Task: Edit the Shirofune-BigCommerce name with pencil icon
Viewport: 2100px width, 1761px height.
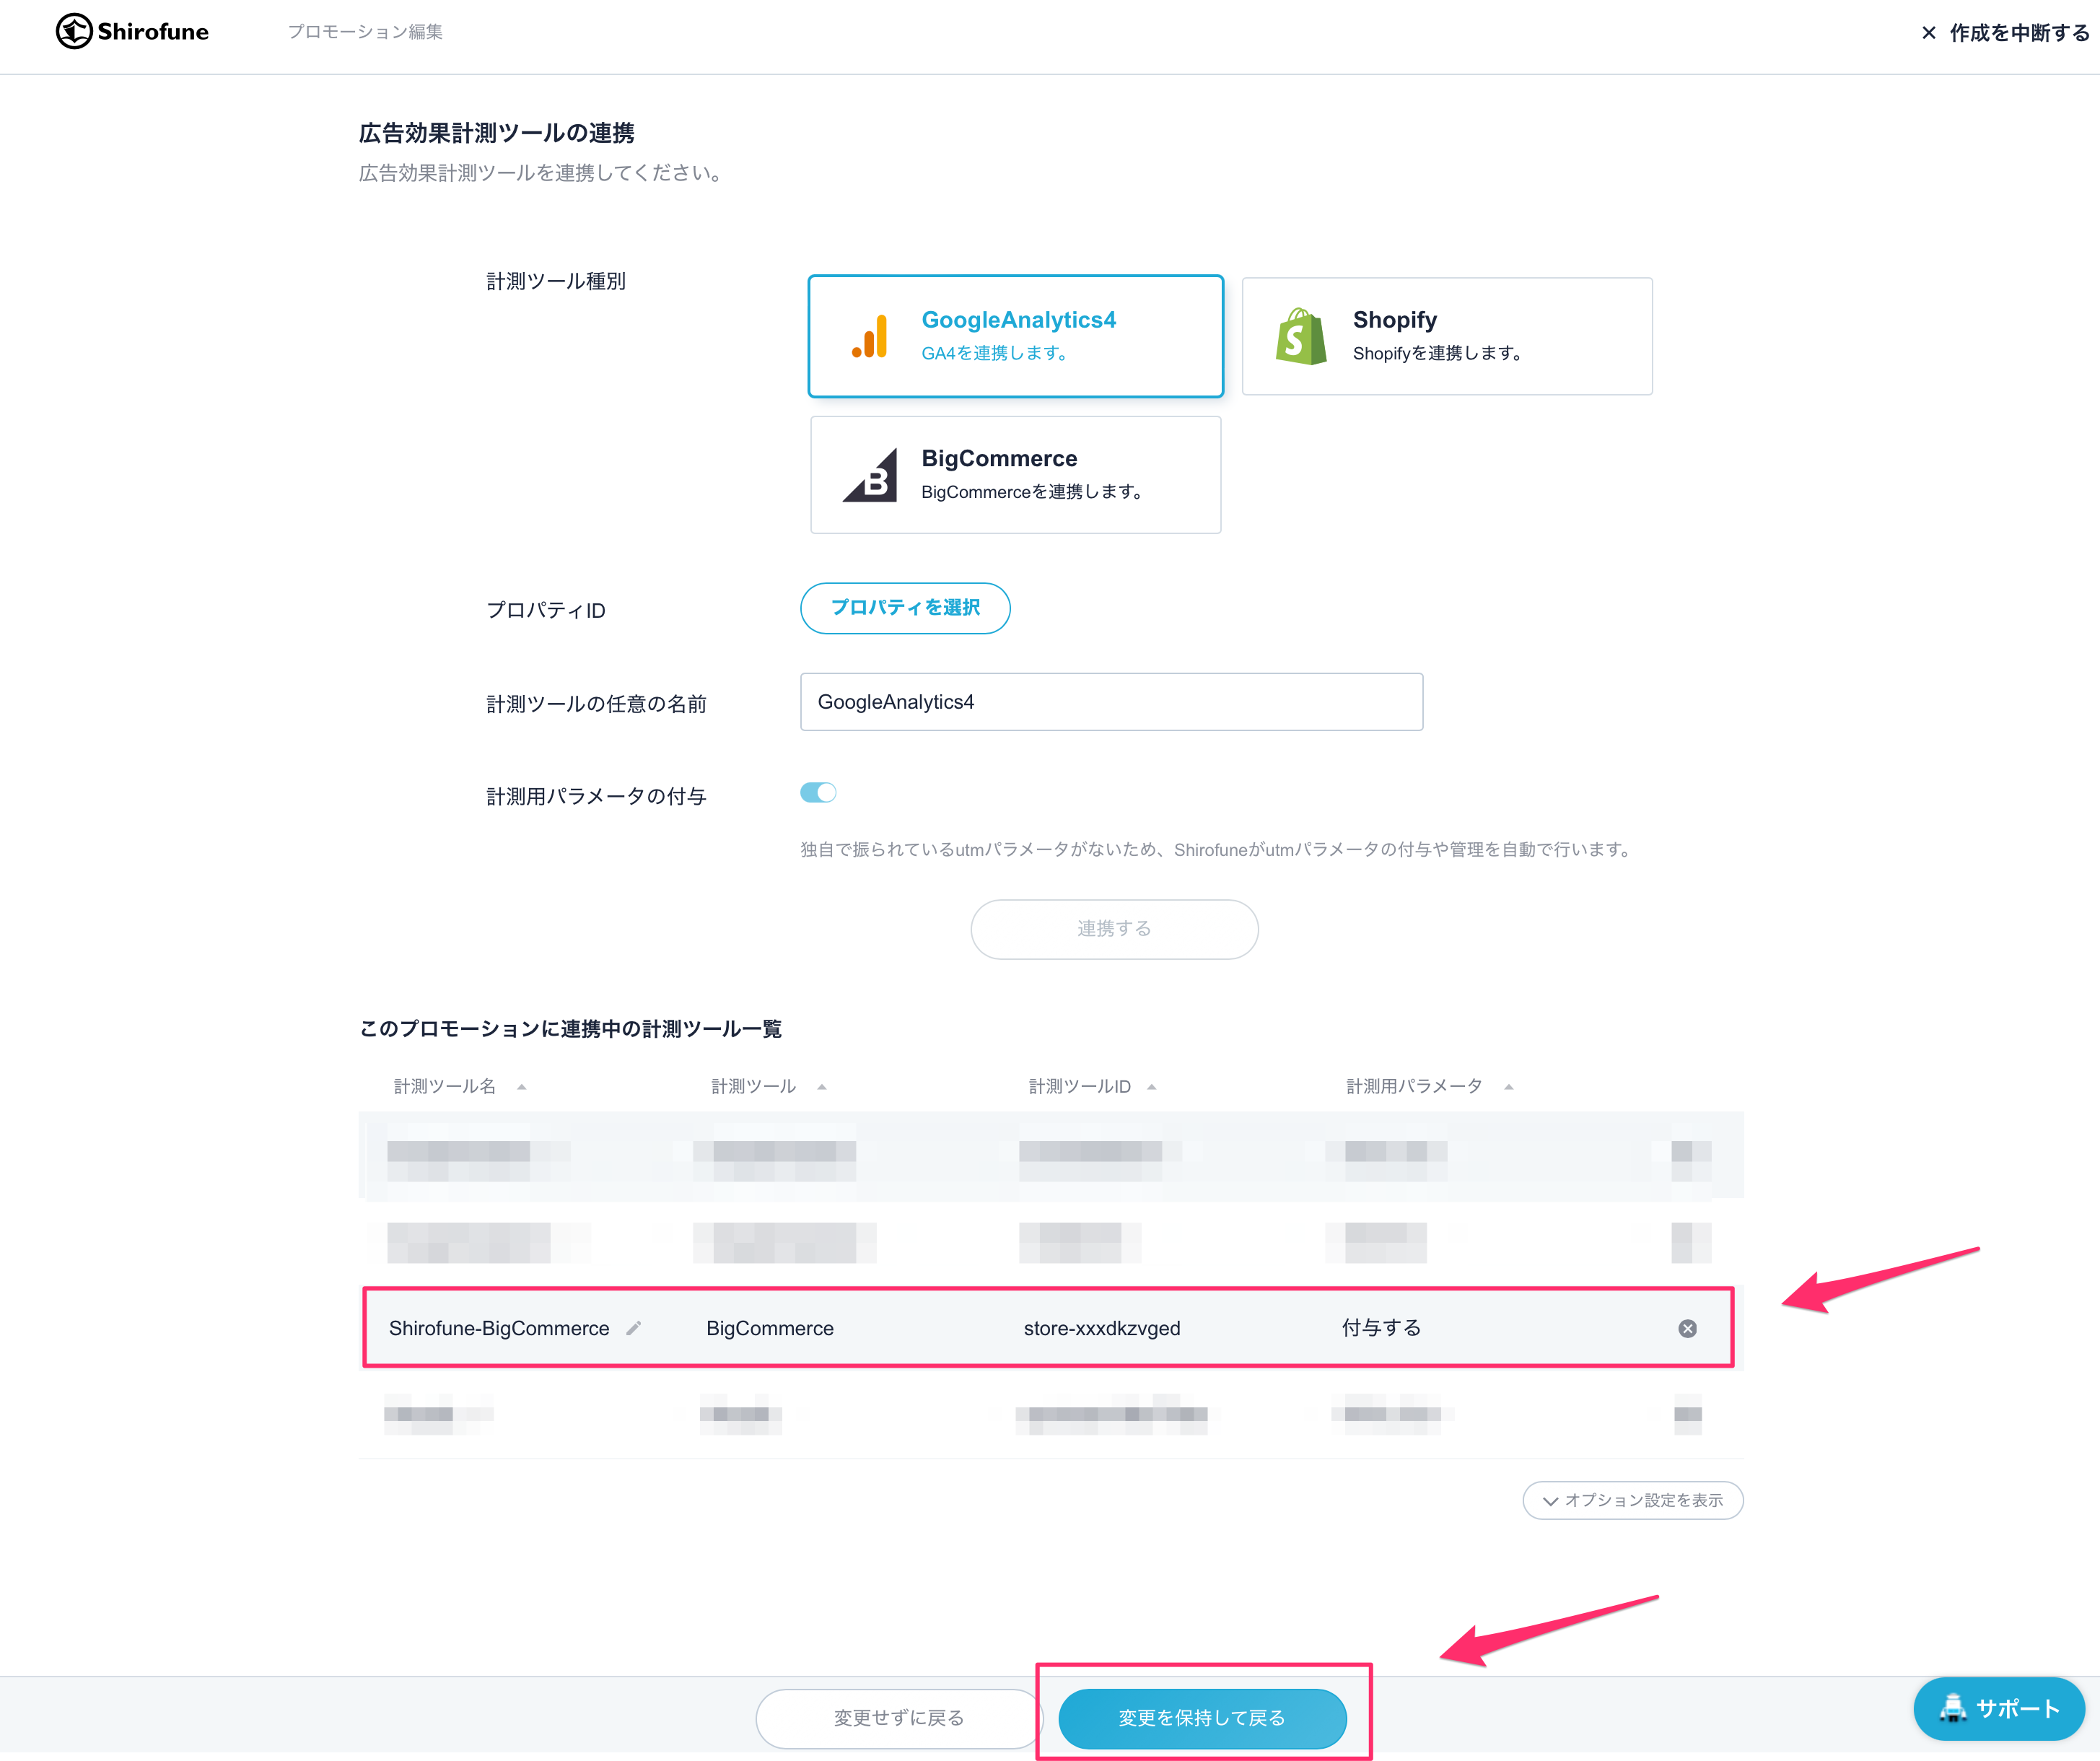Action: 633,1328
